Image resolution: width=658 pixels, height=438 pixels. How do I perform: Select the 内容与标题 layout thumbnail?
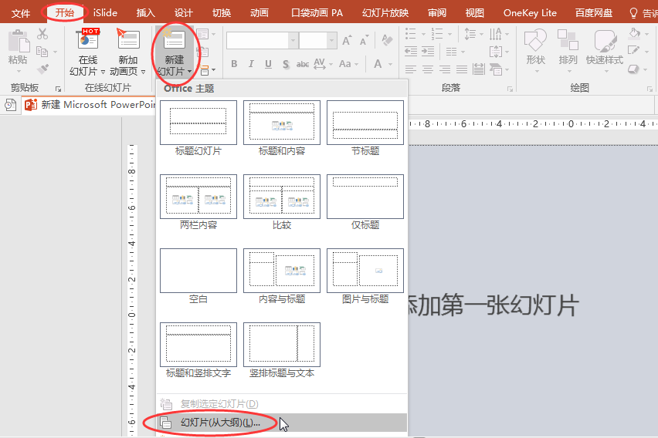pos(282,271)
